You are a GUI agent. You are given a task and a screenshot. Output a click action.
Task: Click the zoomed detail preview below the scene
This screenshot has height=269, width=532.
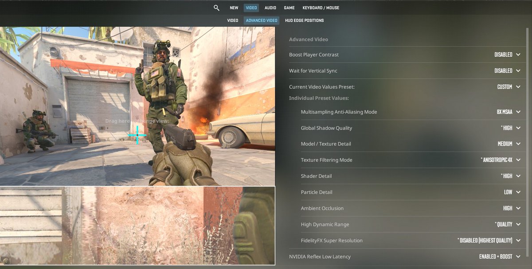click(x=137, y=226)
